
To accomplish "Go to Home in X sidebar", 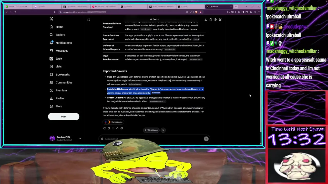I will click(x=56, y=27).
